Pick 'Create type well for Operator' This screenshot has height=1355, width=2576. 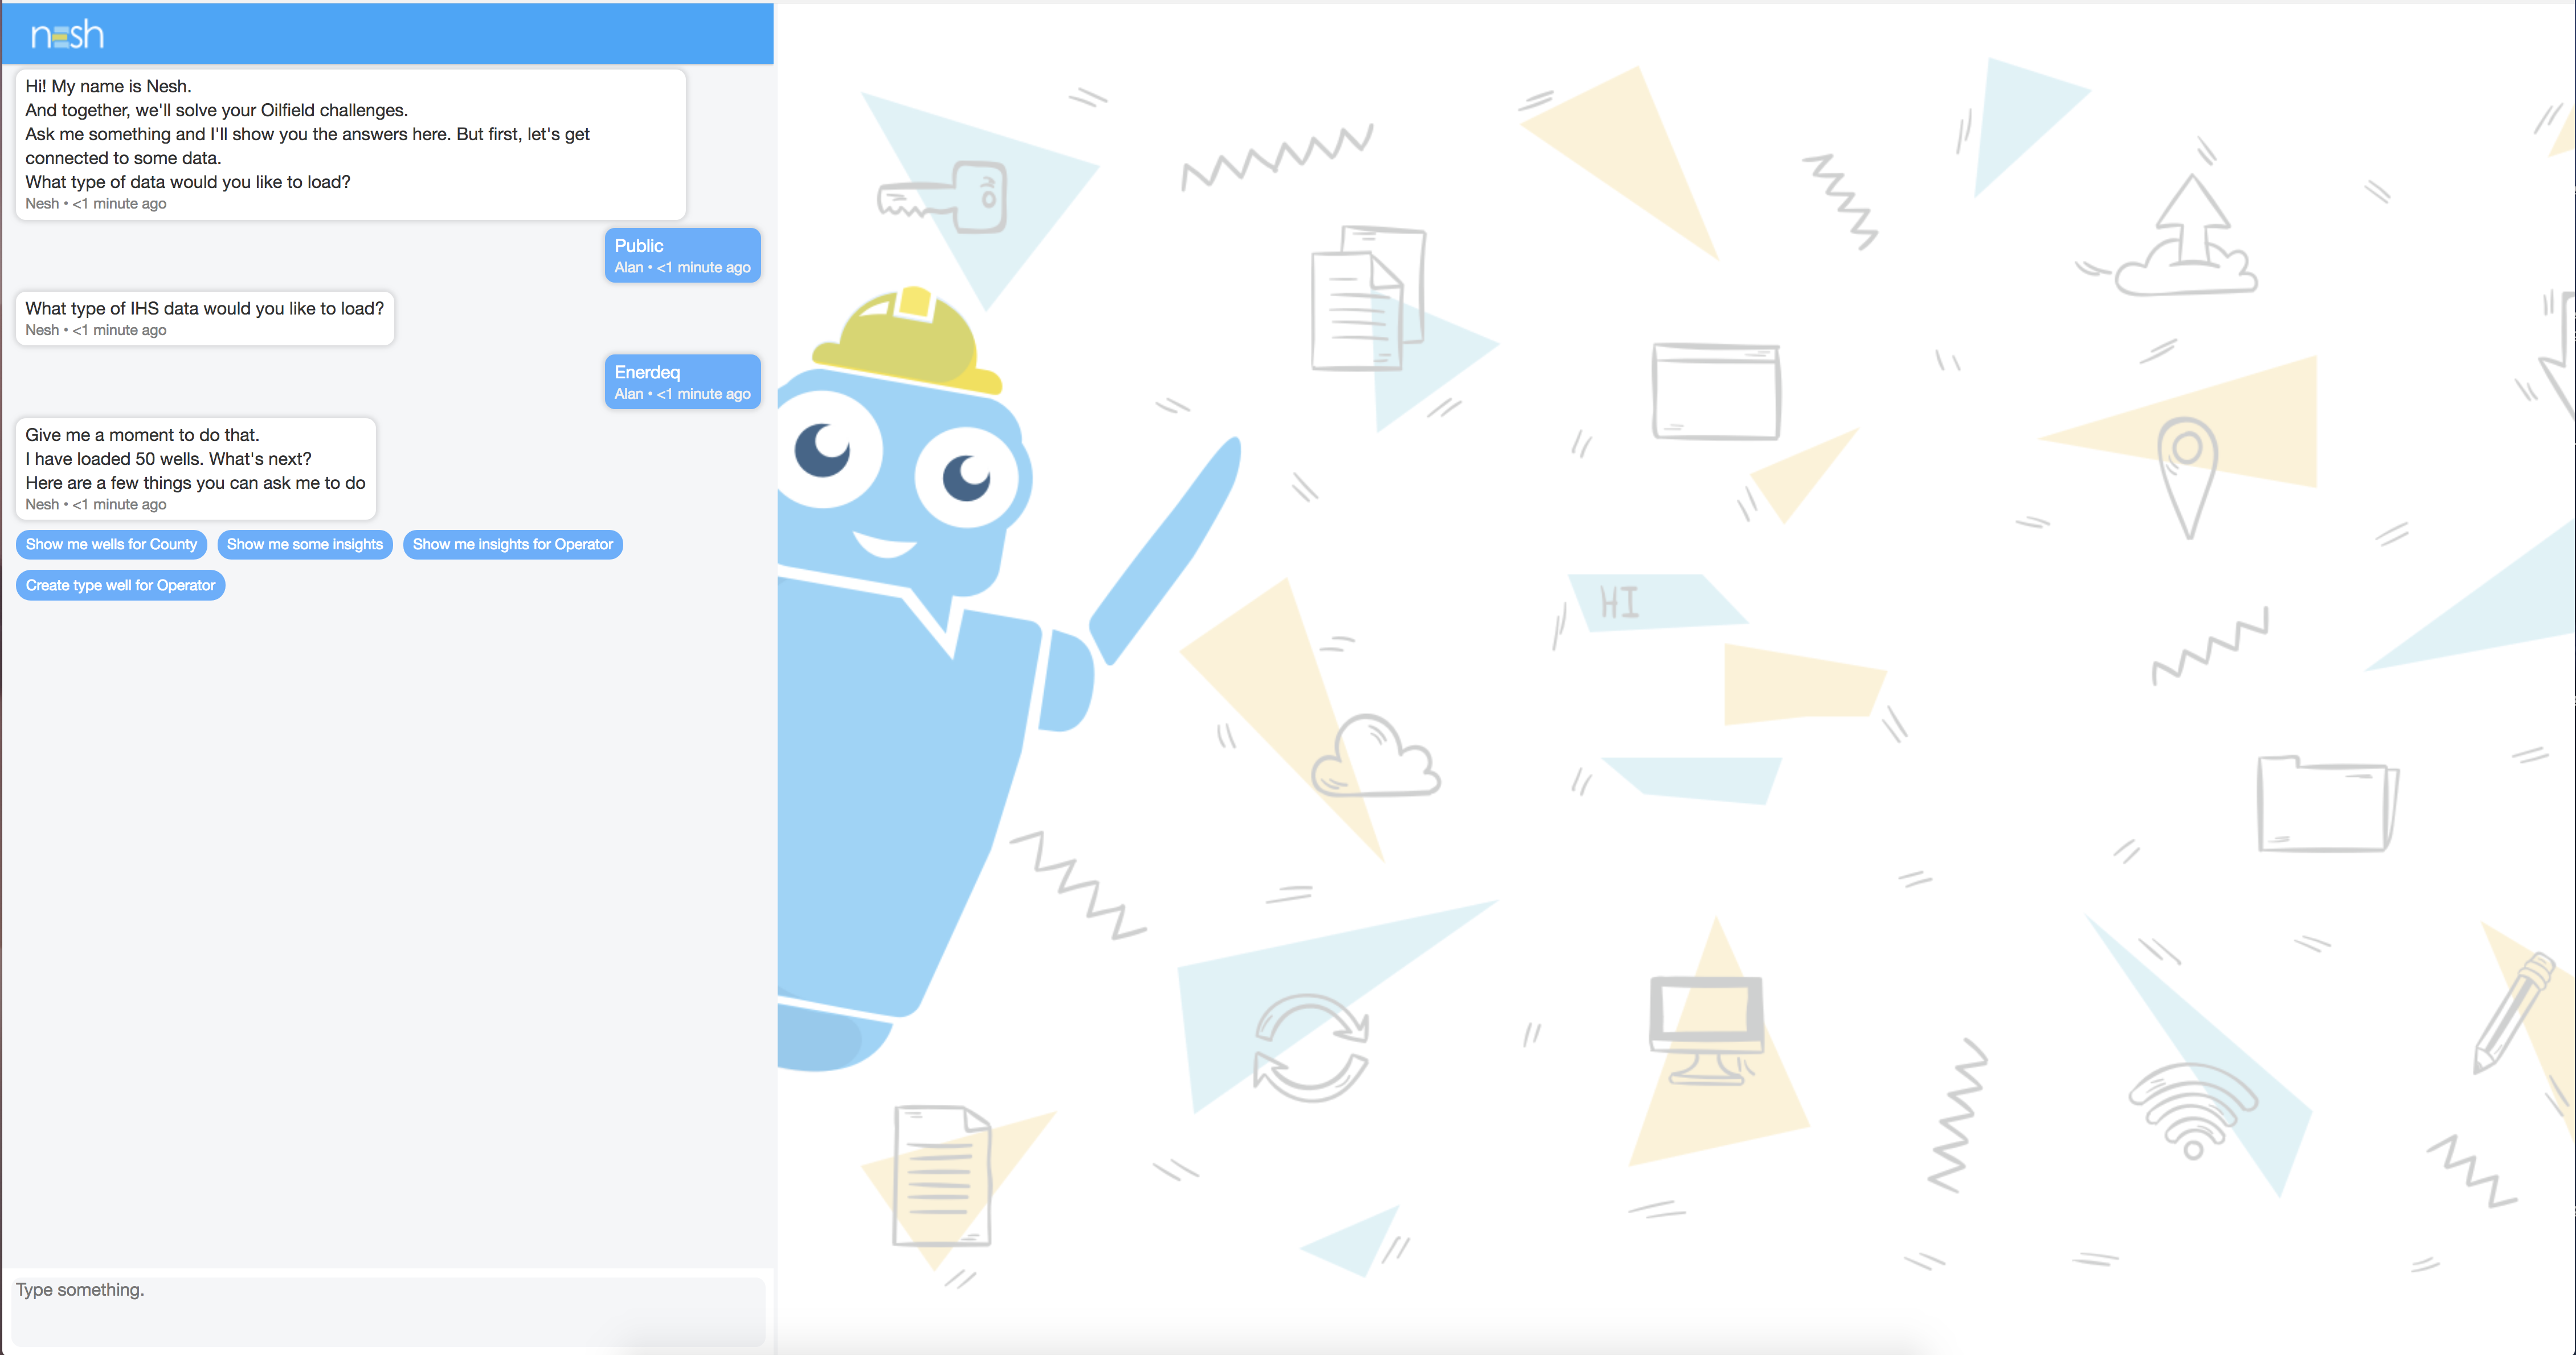pos(120,585)
